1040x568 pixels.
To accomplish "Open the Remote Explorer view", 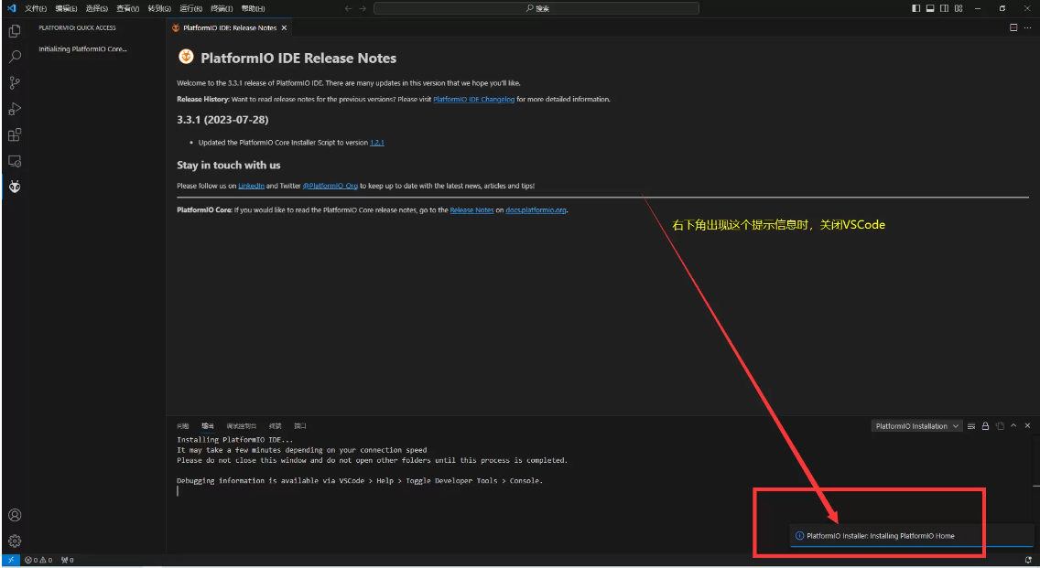I will 15,161.
